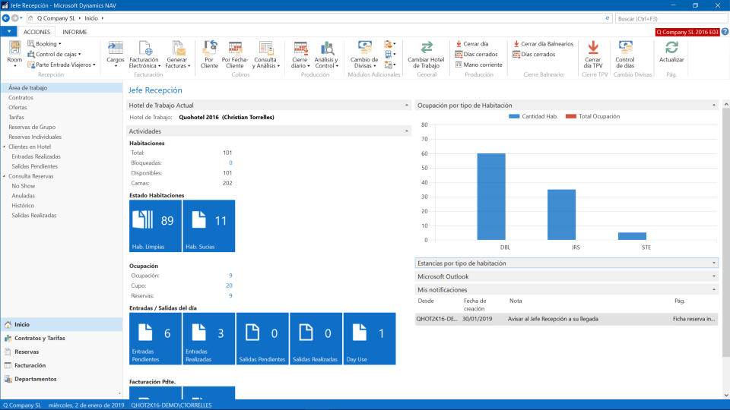This screenshot has height=410, width=730.
Task: Open Salidas Realizadas 0 tile
Action: [x=316, y=339]
